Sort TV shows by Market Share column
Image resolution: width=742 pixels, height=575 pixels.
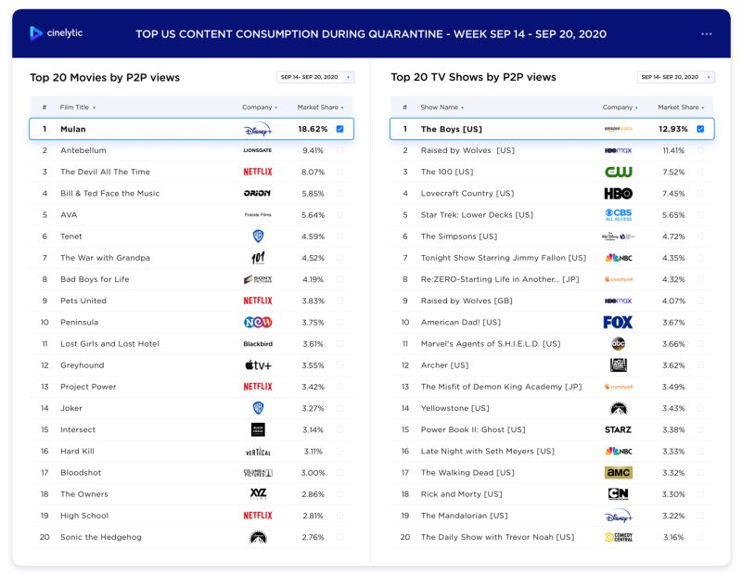[681, 108]
